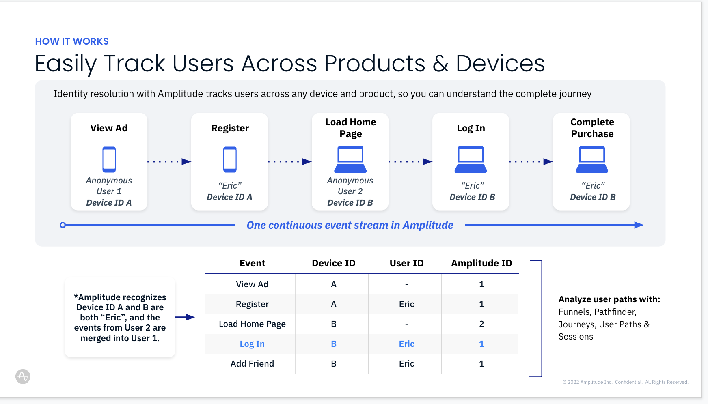This screenshot has width=708, height=404.
Task: Click the "HOW IT WORKS" heading
Action: [72, 41]
